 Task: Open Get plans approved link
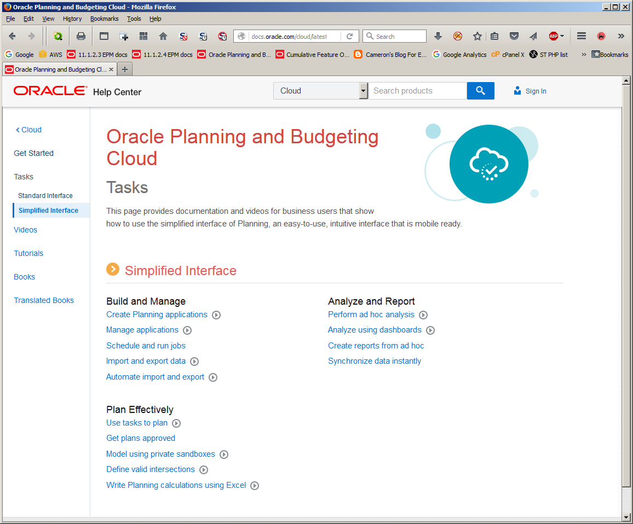pyautogui.click(x=141, y=438)
